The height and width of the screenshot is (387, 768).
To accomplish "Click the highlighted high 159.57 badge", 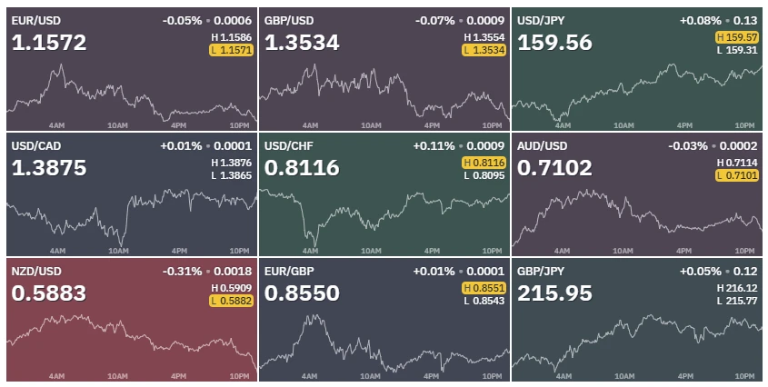I will click(737, 37).
